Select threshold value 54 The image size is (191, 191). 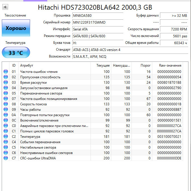[x=149, y=77]
